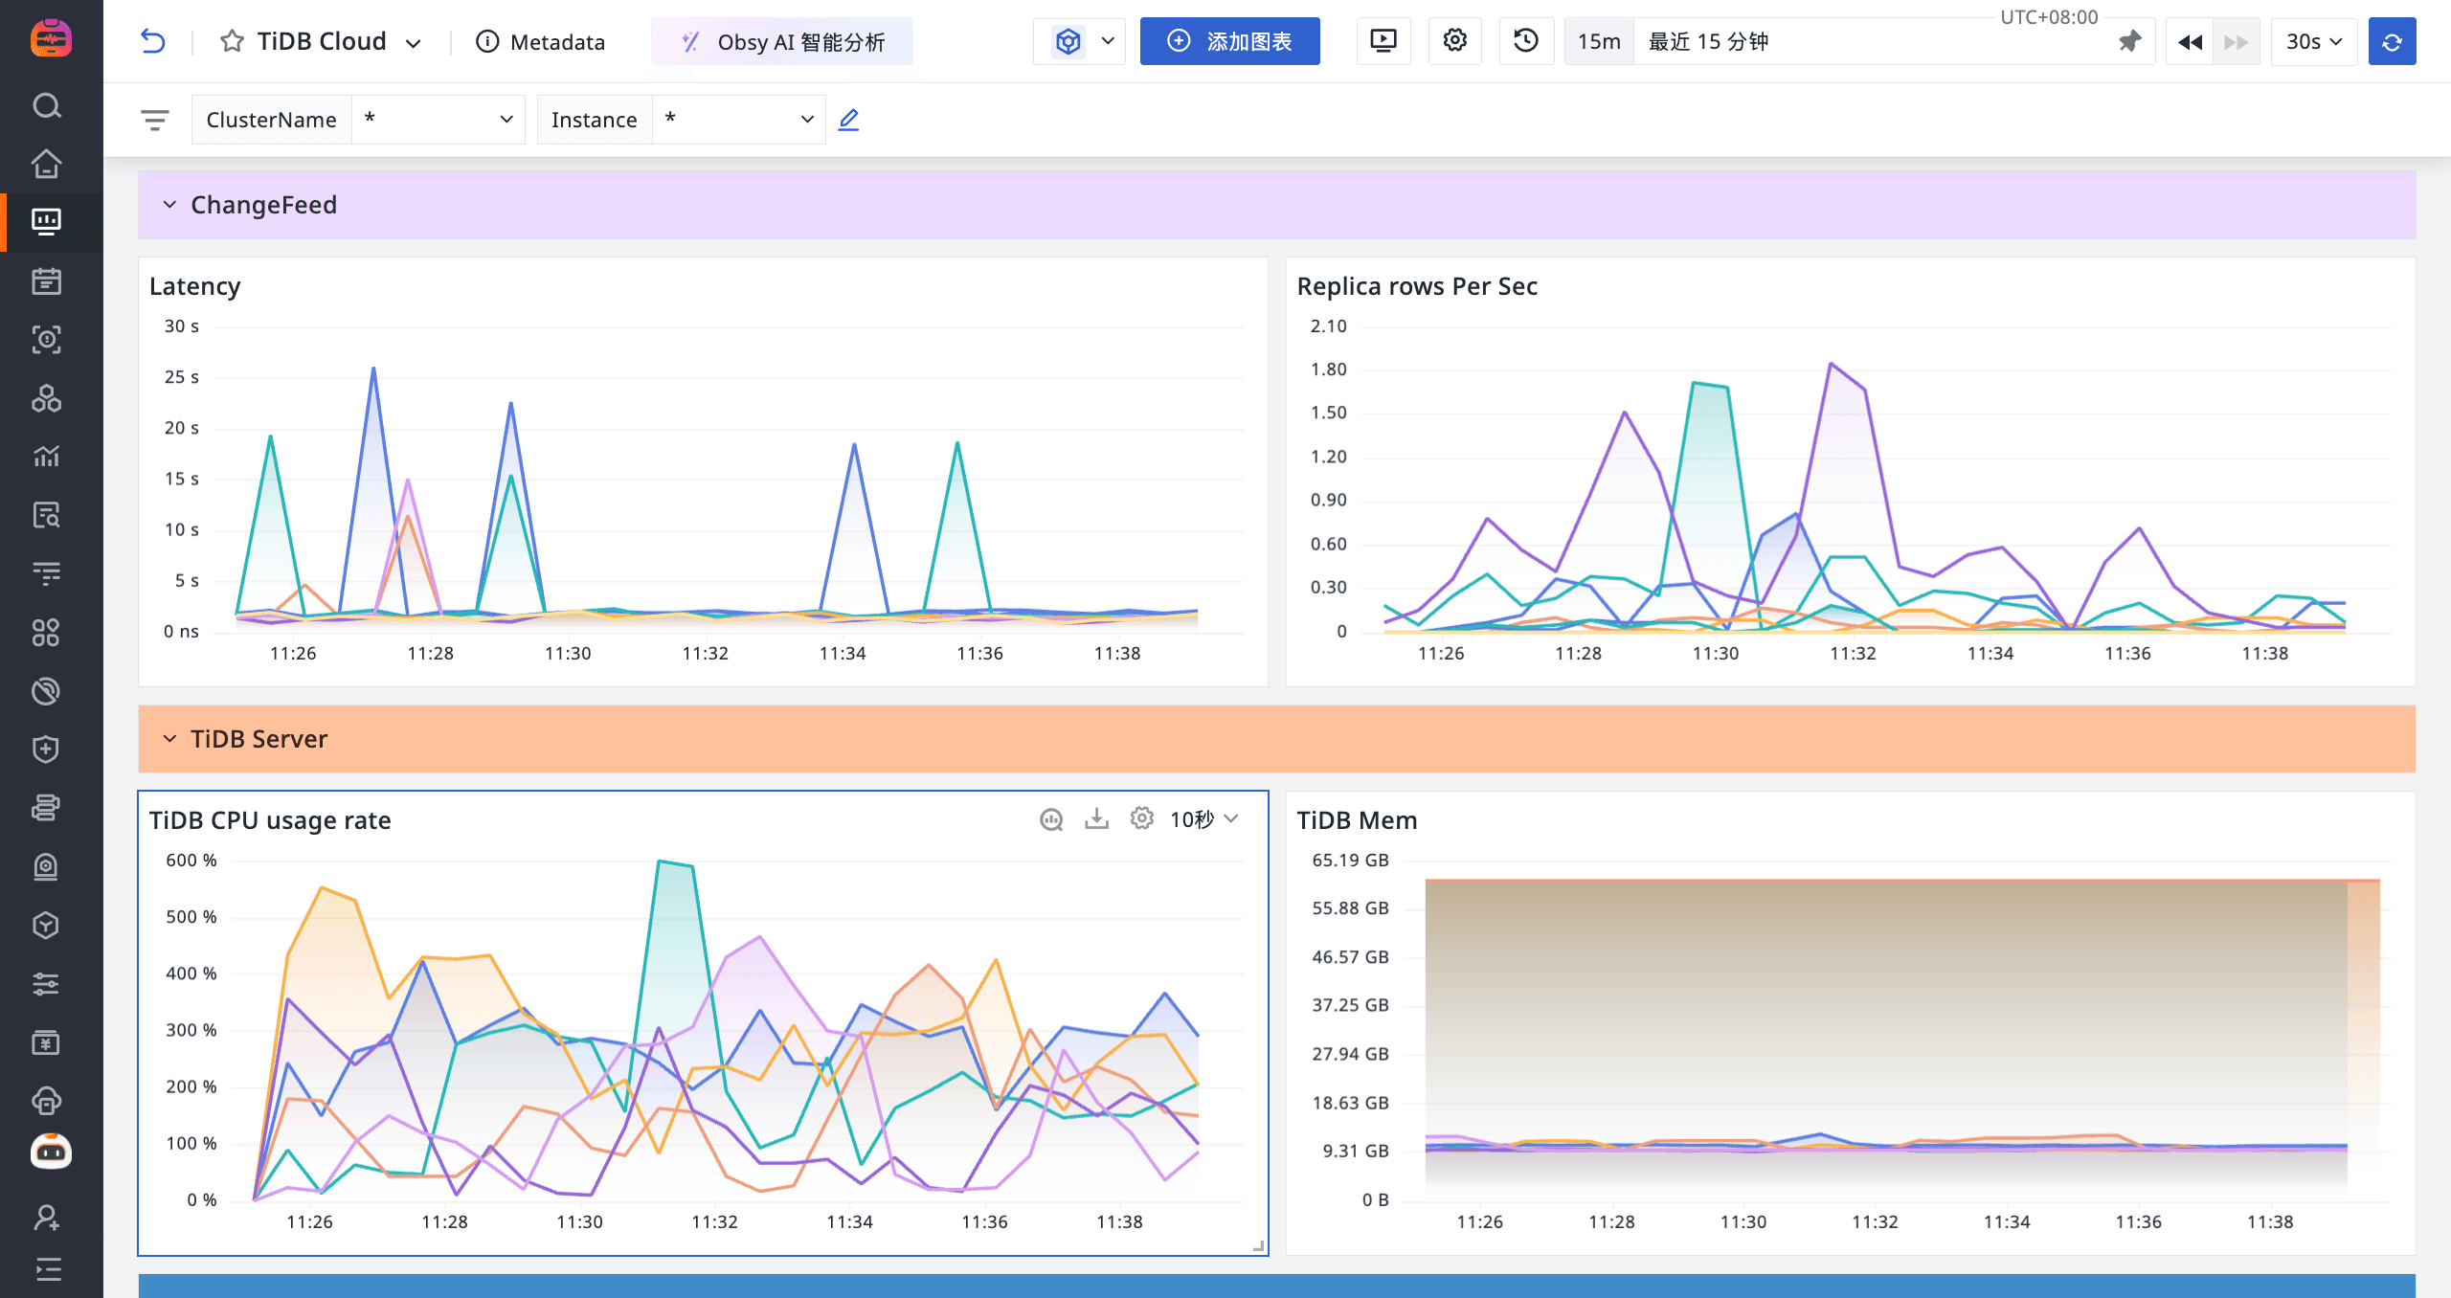The height and width of the screenshot is (1298, 2451).
Task: Star the TiDB Cloud dashboard
Action: coord(232,41)
